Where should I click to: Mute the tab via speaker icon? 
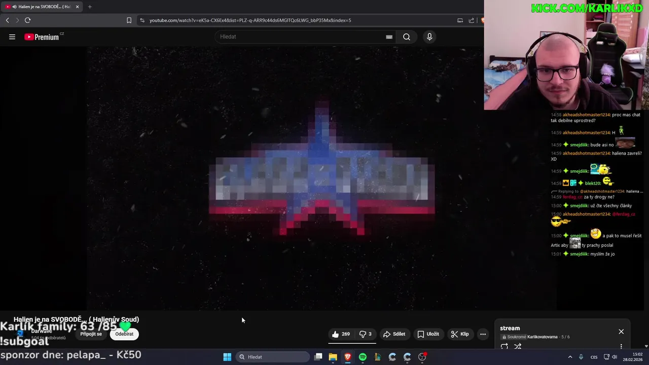click(14, 7)
